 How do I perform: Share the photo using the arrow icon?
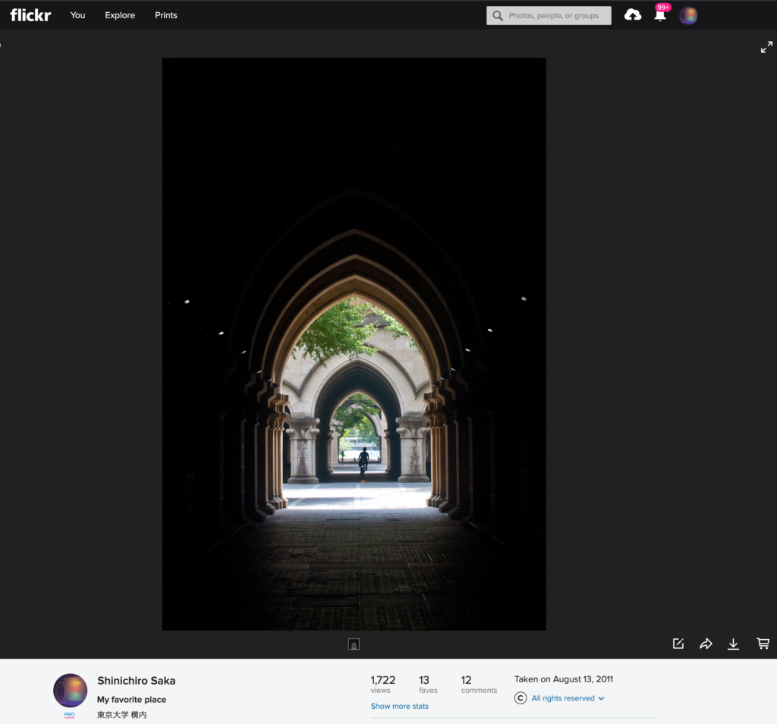click(706, 644)
